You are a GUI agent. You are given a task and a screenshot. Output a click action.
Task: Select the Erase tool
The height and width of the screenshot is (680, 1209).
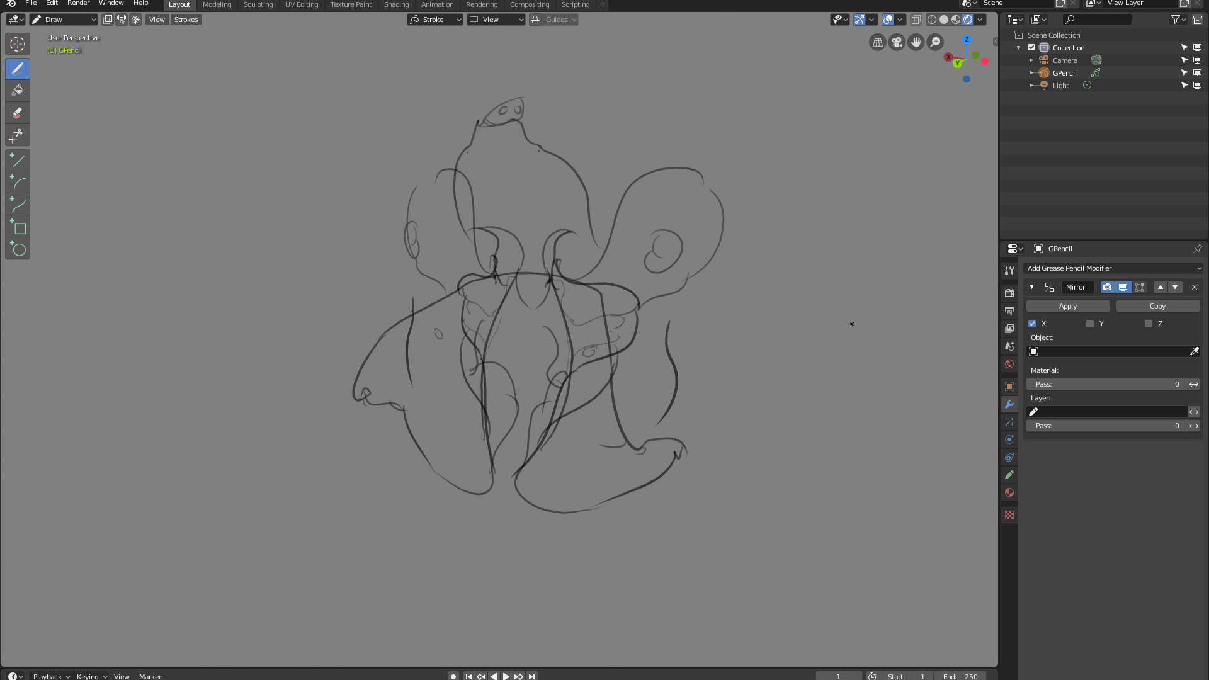tap(18, 113)
